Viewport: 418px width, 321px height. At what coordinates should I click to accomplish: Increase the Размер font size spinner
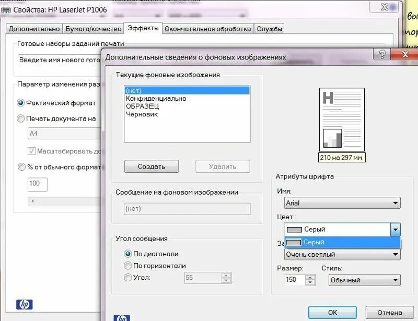pyautogui.click(x=310, y=277)
